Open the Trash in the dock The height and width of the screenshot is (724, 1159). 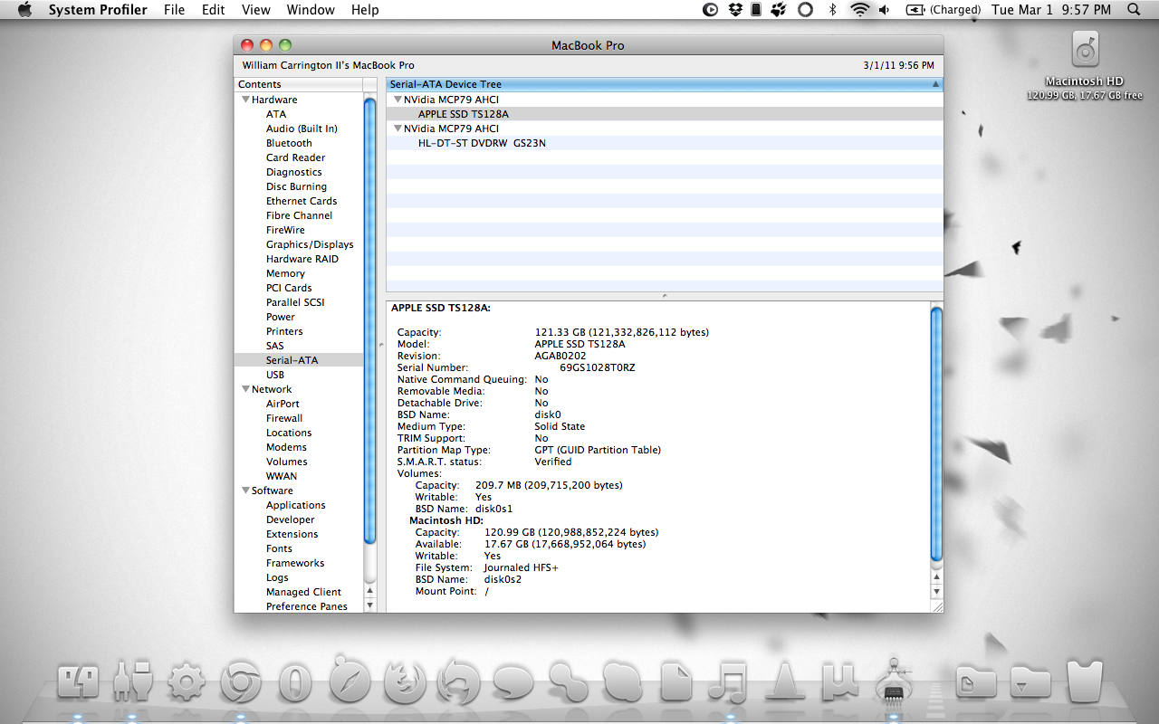[1085, 681]
